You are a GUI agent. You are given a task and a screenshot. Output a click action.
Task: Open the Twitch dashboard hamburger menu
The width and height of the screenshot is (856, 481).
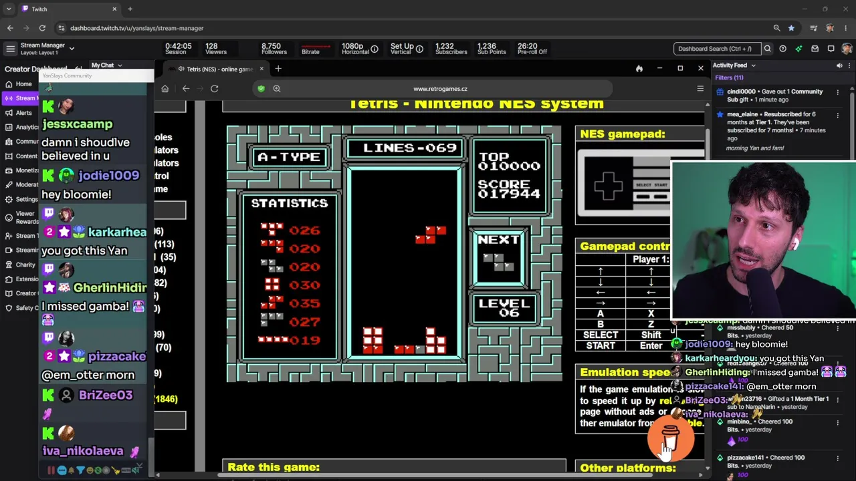pos(10,49)
